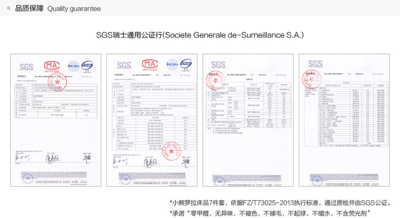Viewport: 400px width, 218px height.
Task: Click blue SGS watermark stamp on third certificate footer
Action: 220,182
